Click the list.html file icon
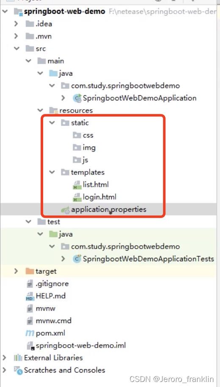 coord(77,185)
